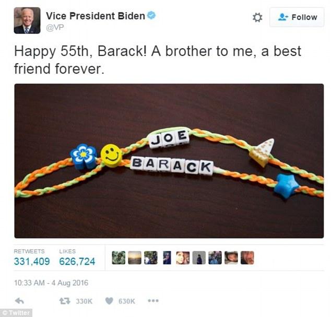Click the Vice President Biden name
Screen dimensions: 331x317
click(96, 16)
